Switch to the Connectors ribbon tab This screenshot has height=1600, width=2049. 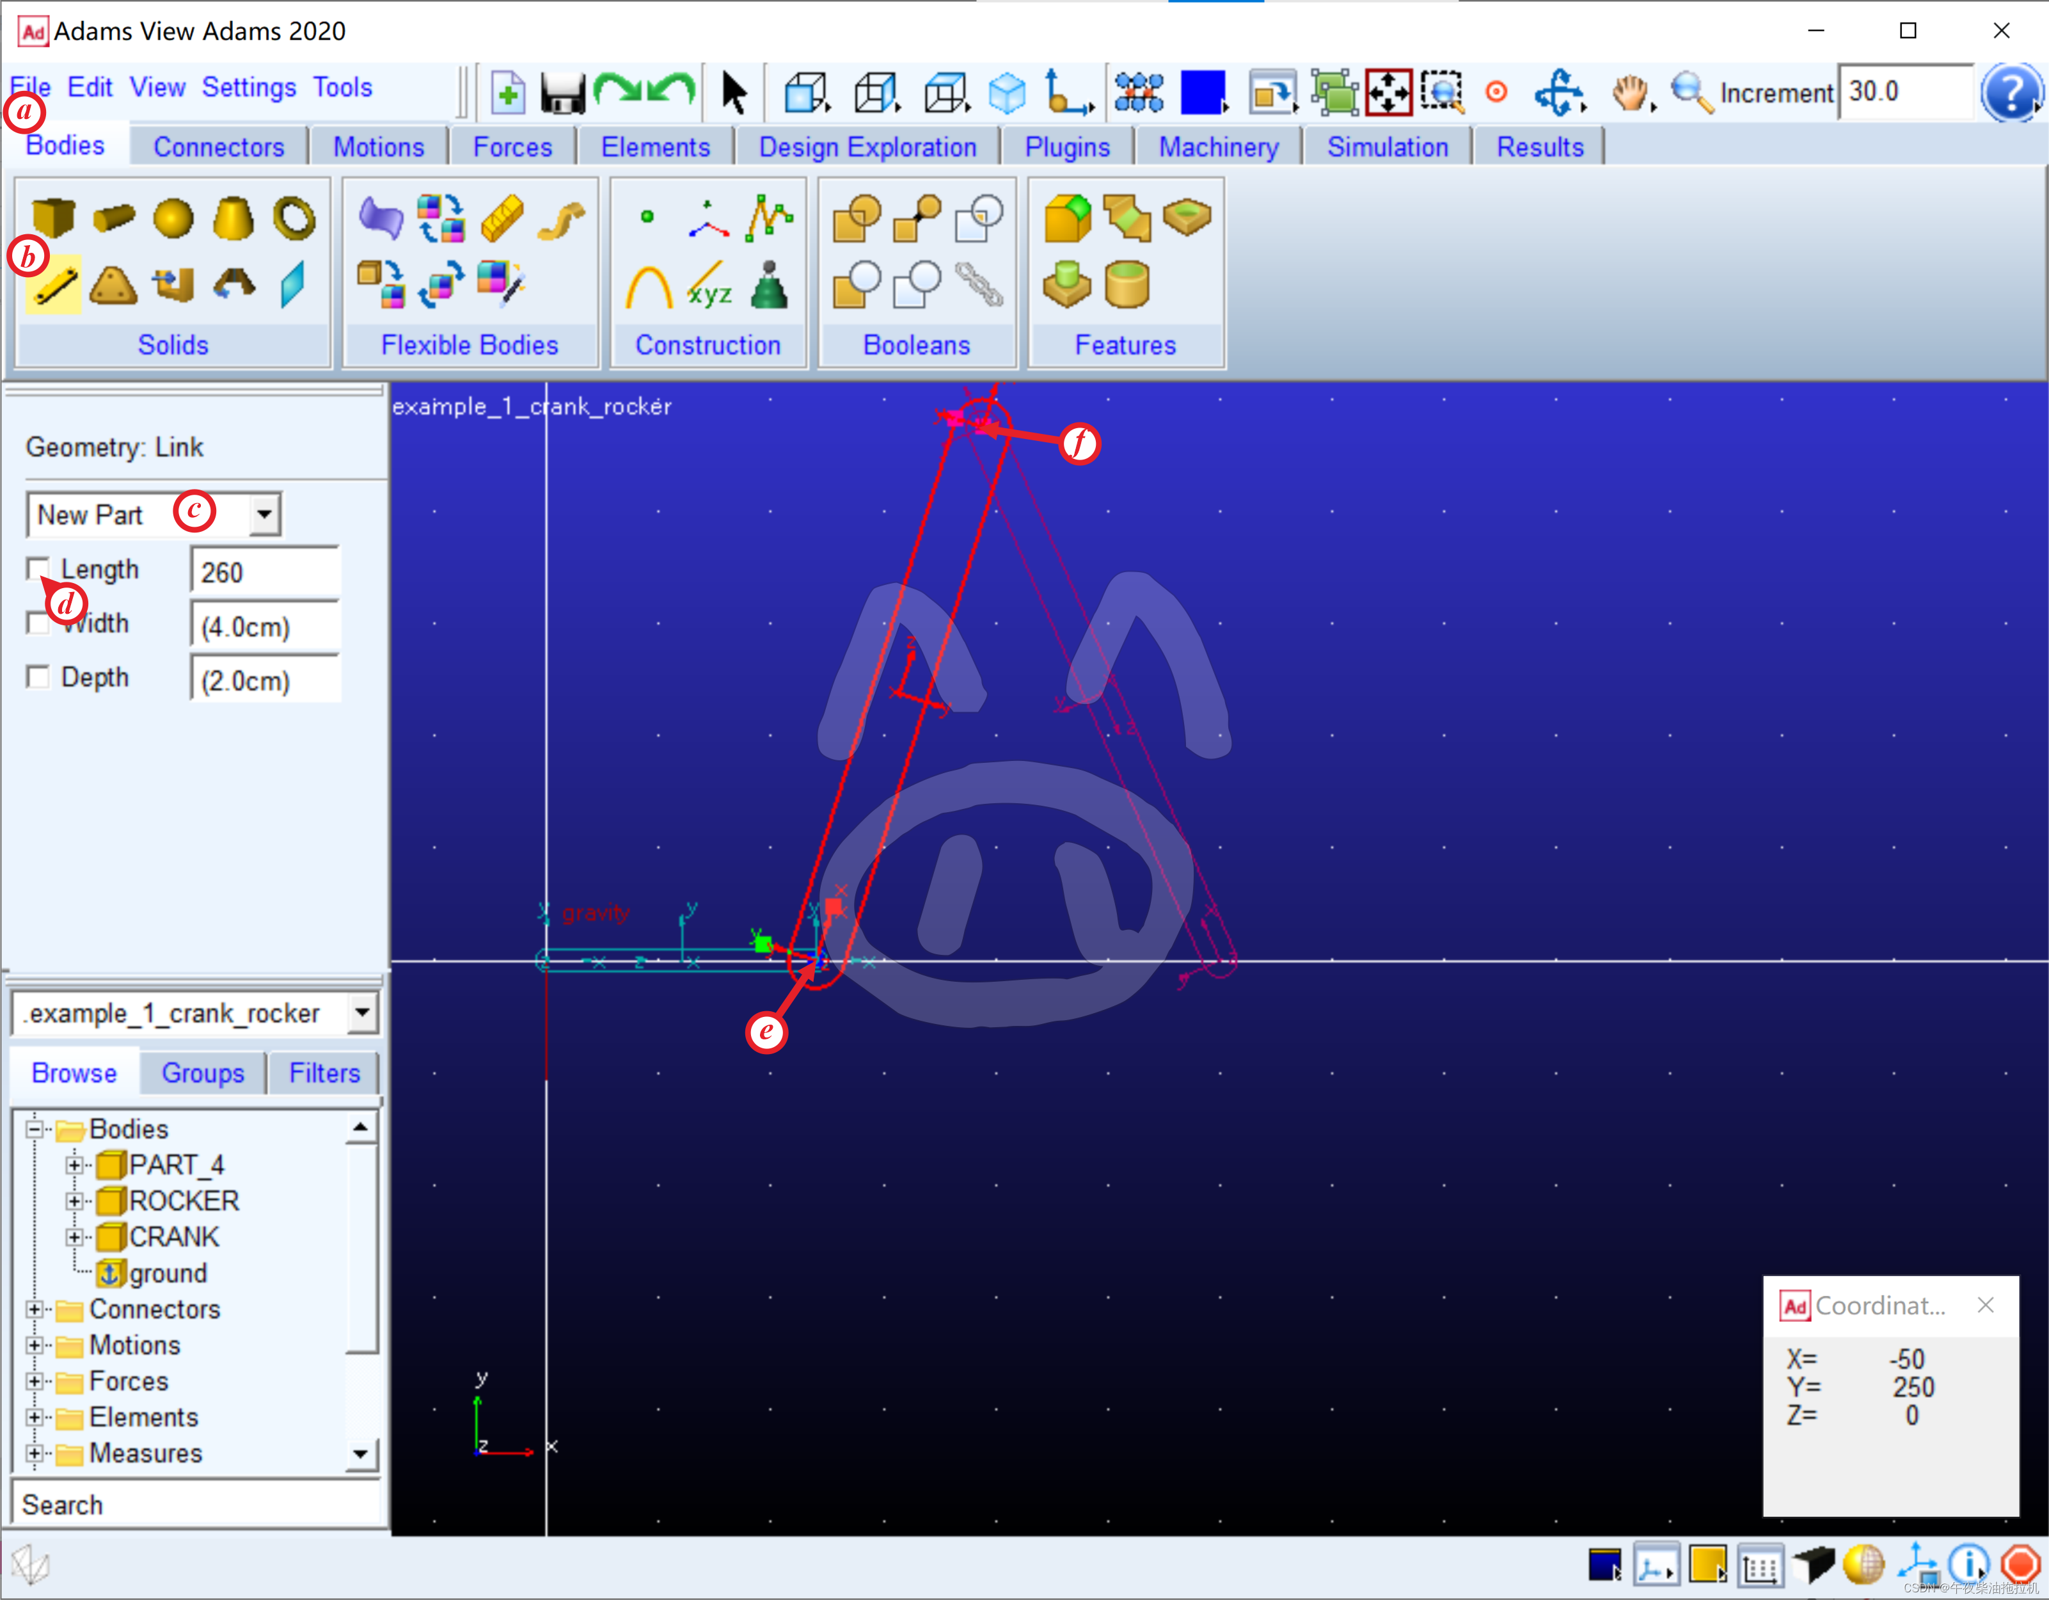pos(219,147)
